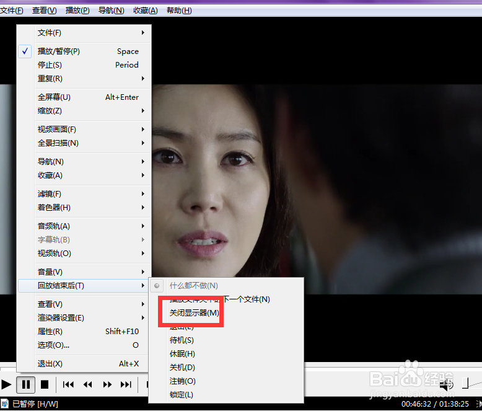Expand the 滤镜(F) submenu
482x411 pixels.
coord(84,194)
